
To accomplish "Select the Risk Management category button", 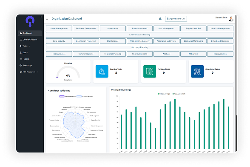I will point(166,28).
